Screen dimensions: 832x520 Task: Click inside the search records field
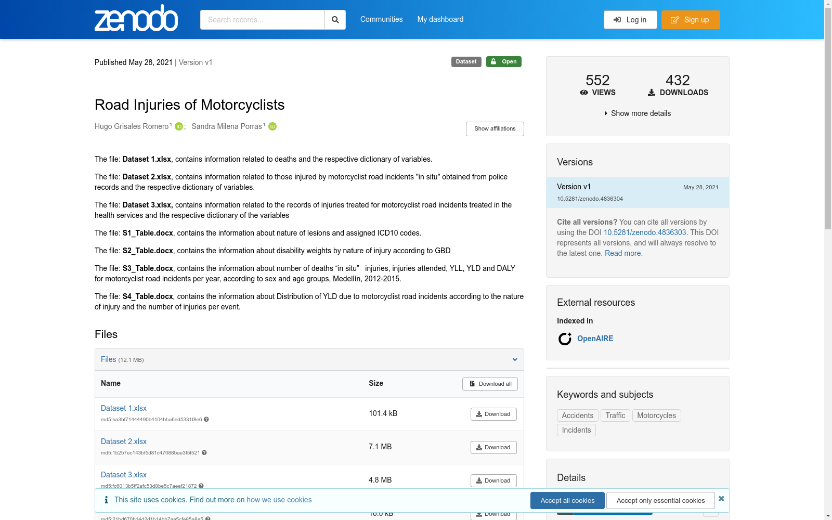coord(263,19)
